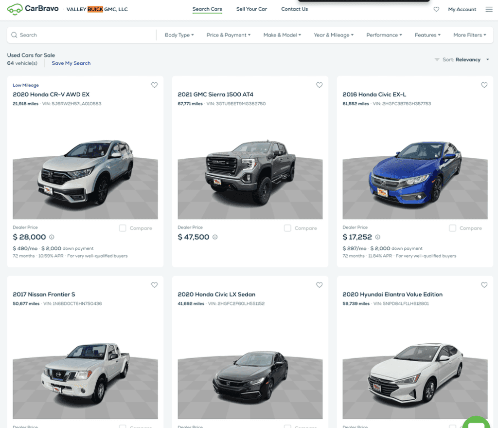Open 2020 Hyundai Elantra Value Edition title
The width and height of the screenshot is (498, 428).
(392, 295)
